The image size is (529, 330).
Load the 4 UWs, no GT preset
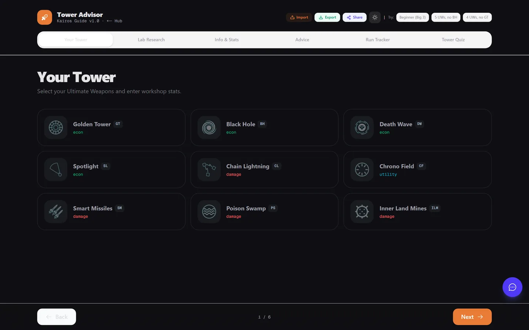pyautogui.click(x=477, y=17)
